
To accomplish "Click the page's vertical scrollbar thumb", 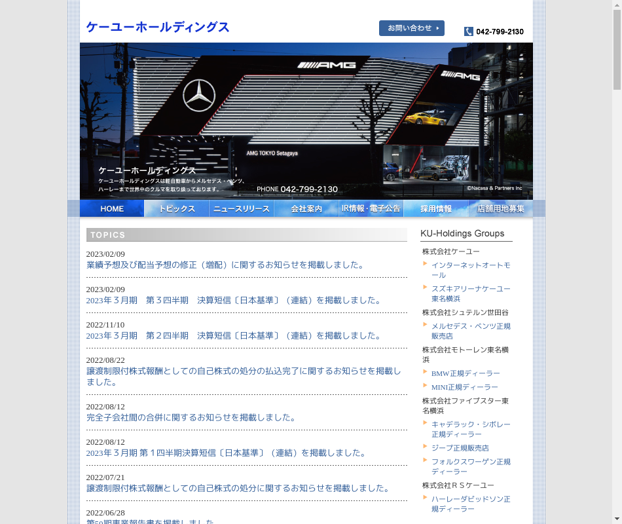I will (x=617, y=50).
